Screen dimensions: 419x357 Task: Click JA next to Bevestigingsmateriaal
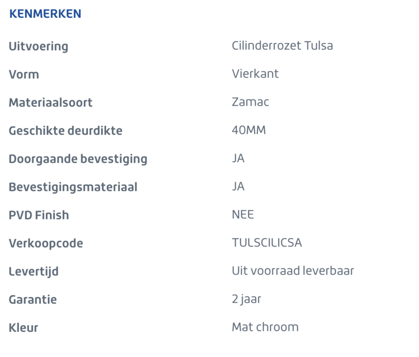pyautogui.click(x=238, y=186)
